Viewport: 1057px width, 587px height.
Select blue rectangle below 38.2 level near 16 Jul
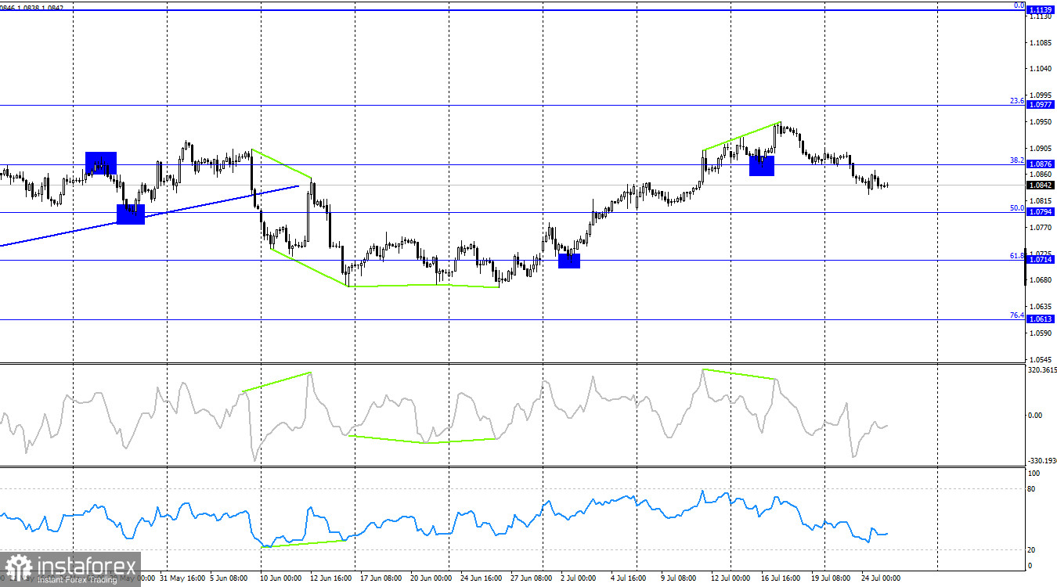[x=762, y=166]
